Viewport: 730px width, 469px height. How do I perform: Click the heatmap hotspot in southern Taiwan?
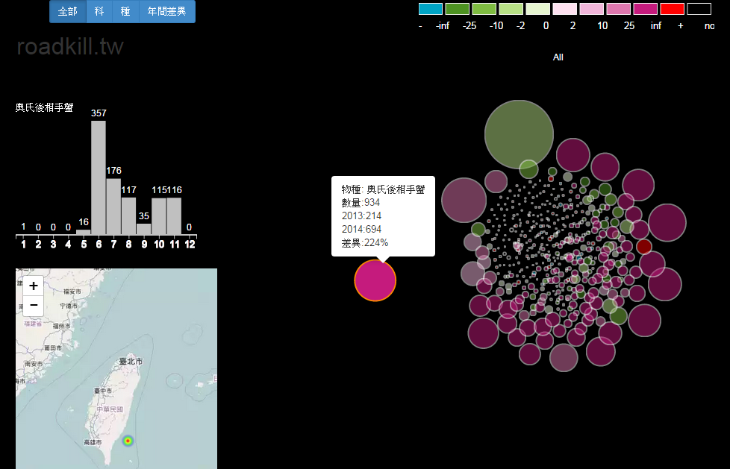(128, 441)
